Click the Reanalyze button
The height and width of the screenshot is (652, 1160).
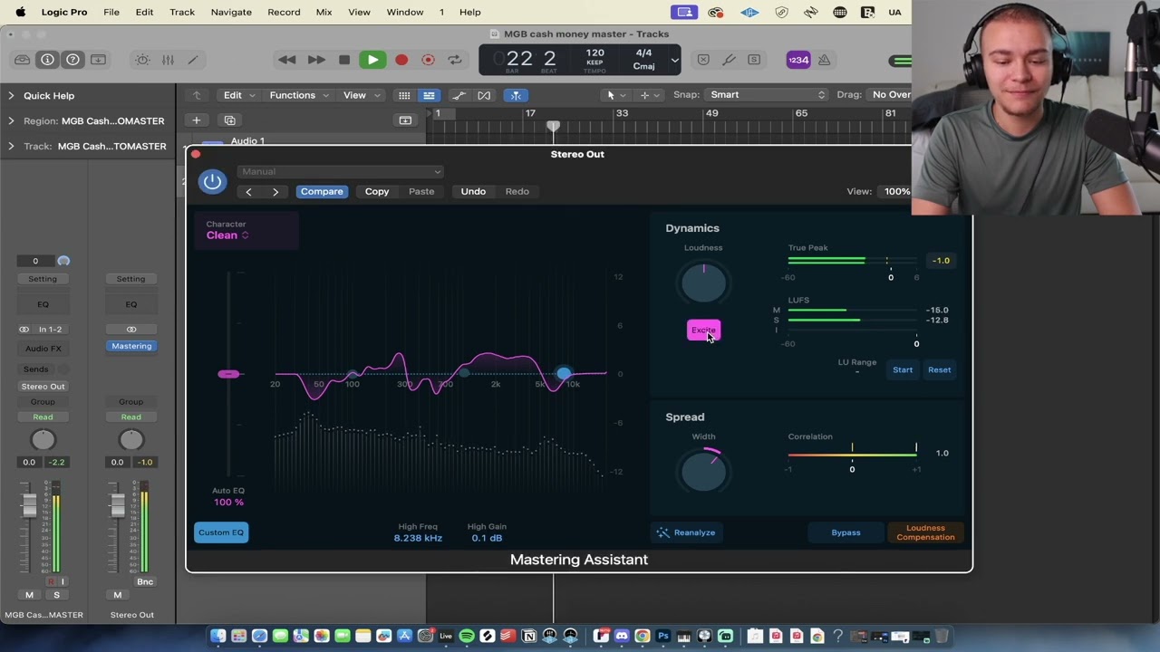pyautogui.click(x=686, y=532)
